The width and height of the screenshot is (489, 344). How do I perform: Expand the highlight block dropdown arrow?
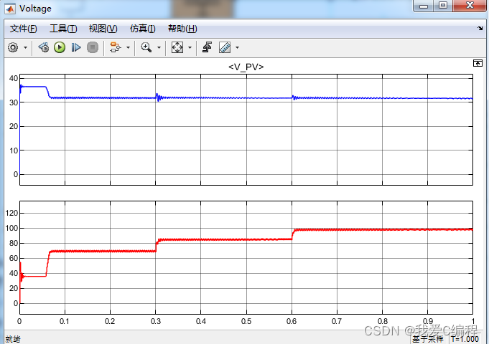128,47
